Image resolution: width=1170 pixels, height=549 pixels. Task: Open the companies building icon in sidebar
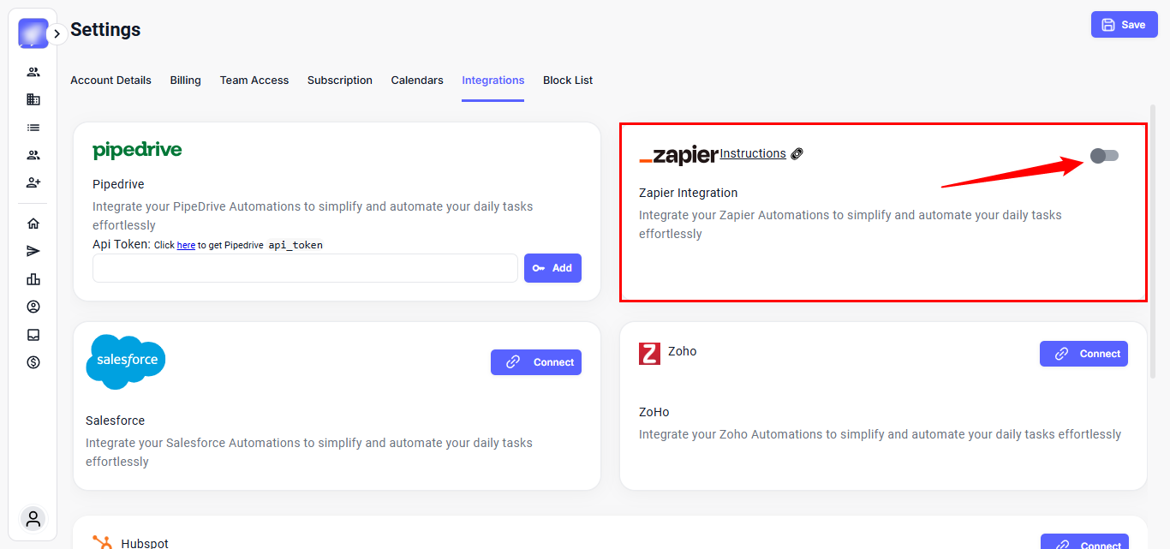[x=33, y=99]
